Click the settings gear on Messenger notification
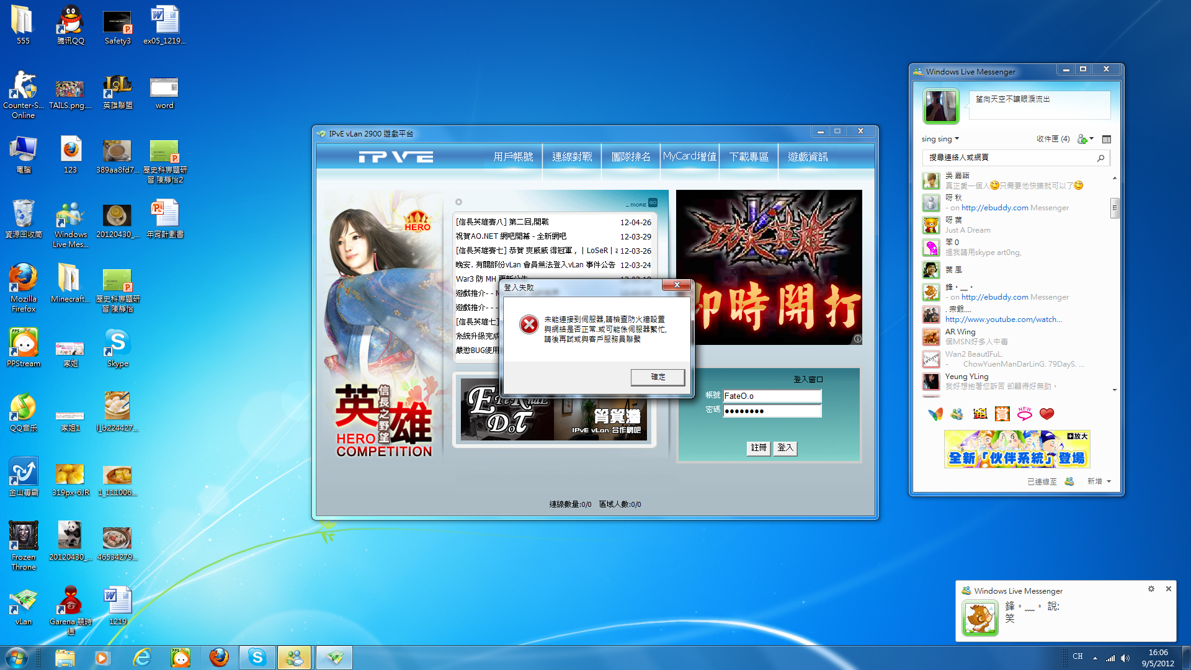 1151,589
